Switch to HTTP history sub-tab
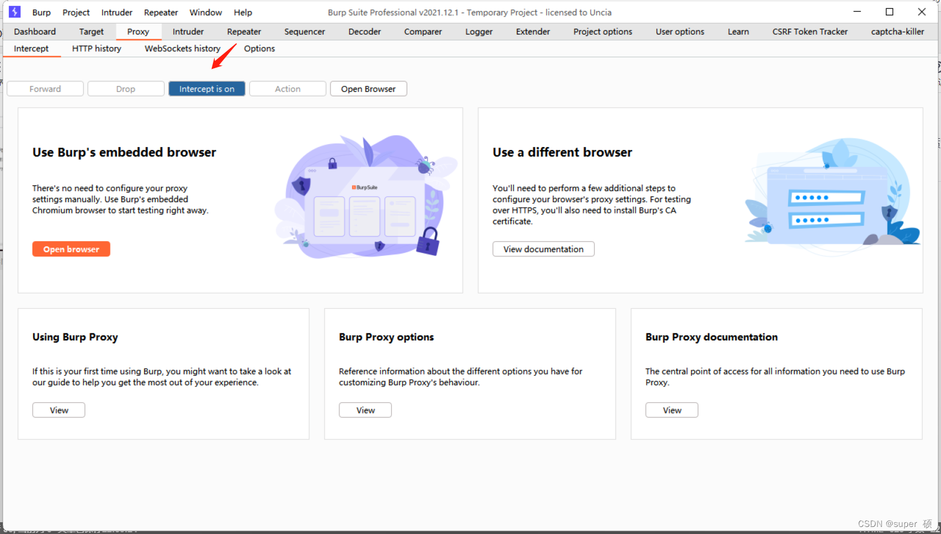 point(96,49)
